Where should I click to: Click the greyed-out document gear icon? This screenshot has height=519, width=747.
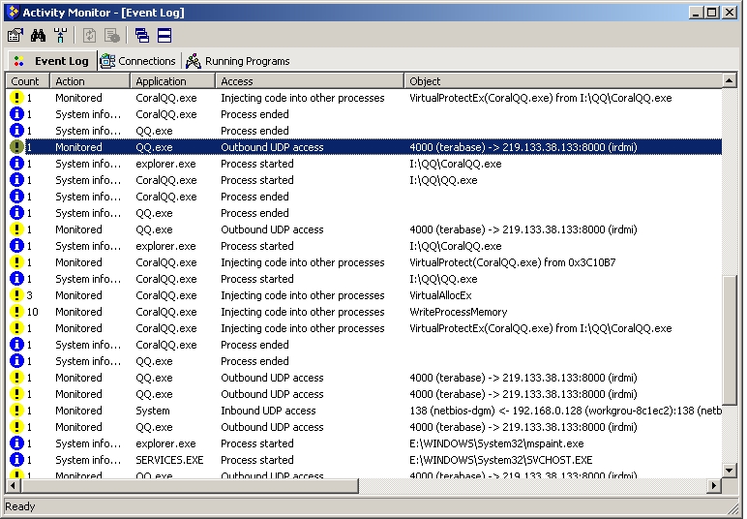click(x=112, y=35)
